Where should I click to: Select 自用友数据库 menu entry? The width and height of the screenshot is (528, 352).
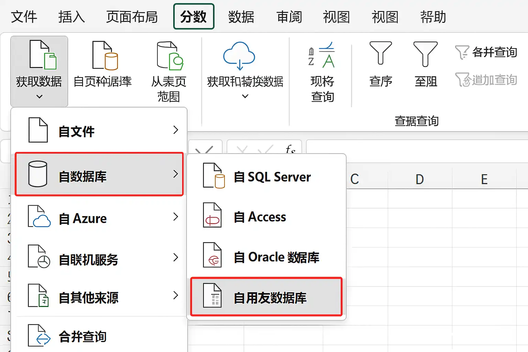[266, 297]
